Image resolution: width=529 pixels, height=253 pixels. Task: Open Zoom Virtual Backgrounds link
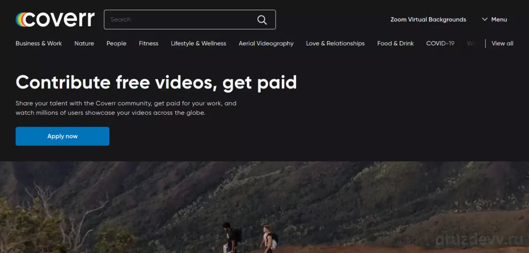pyautogui.click(x=428, y=19)
